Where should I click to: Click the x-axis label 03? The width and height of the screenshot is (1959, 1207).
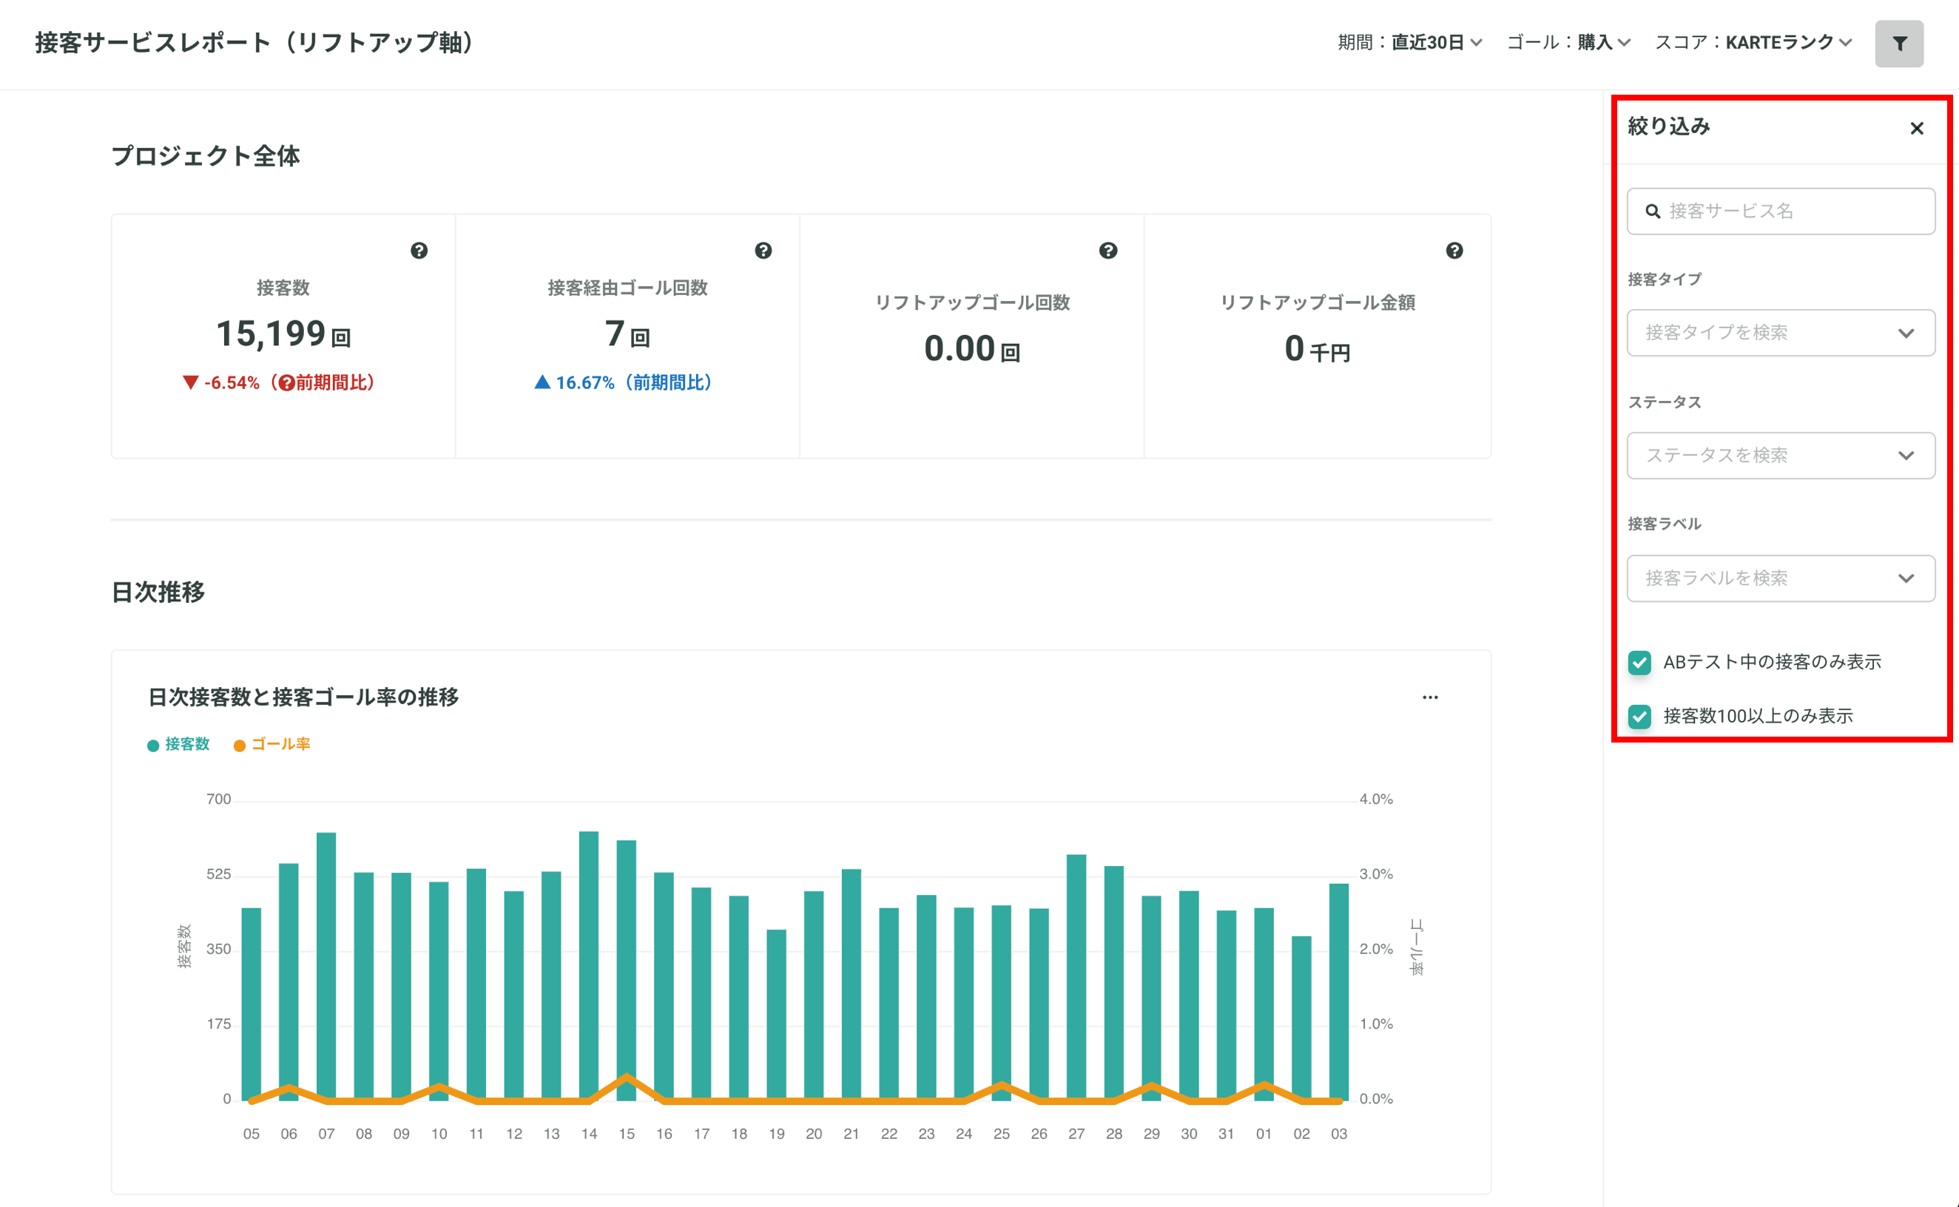[x=1339, y=1134]
